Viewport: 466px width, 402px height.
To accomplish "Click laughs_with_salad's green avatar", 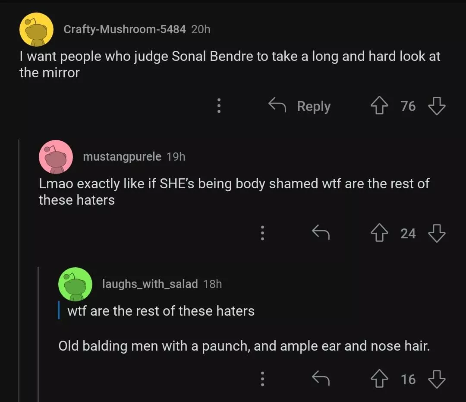I will coord(75,284).
